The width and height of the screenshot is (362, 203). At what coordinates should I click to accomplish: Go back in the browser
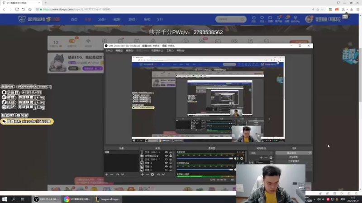pyautogui.click(x=4, y=9)
